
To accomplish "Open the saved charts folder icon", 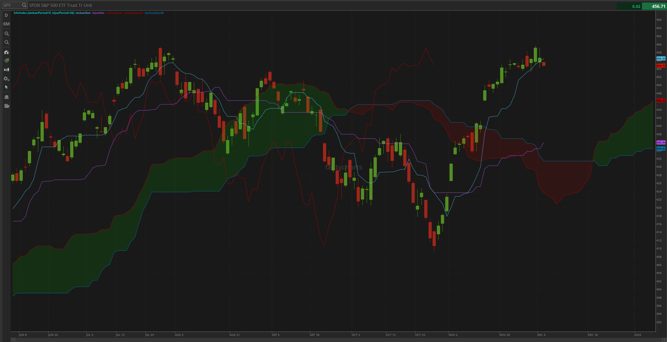I will (x=7, y=106).
